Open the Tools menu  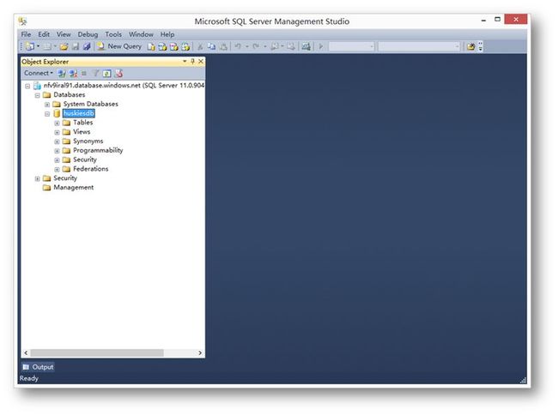pos(113,34)
